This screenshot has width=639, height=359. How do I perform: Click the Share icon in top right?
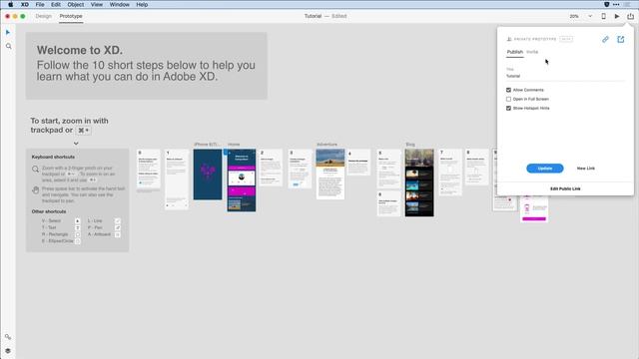(x=630, y=16)
